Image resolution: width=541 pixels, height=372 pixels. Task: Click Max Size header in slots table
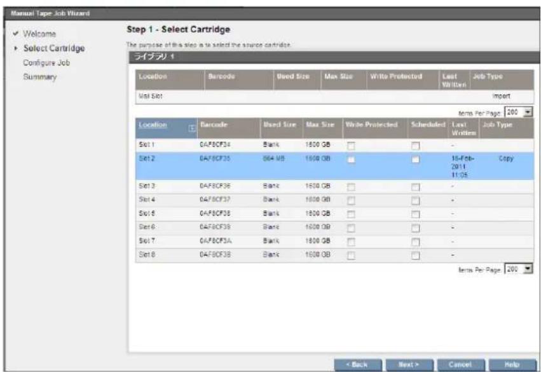[320, 125]
